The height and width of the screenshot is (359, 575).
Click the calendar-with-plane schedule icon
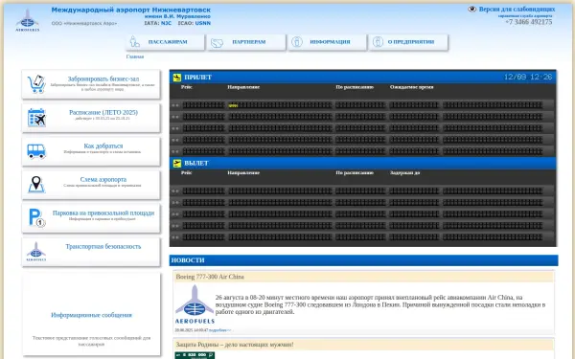(x=36, y=118)
